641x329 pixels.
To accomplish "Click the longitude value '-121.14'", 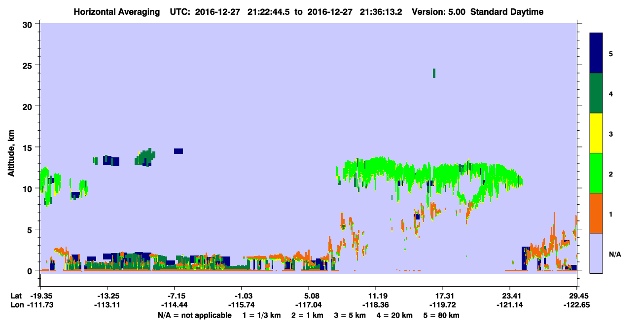I will point(510,305).
